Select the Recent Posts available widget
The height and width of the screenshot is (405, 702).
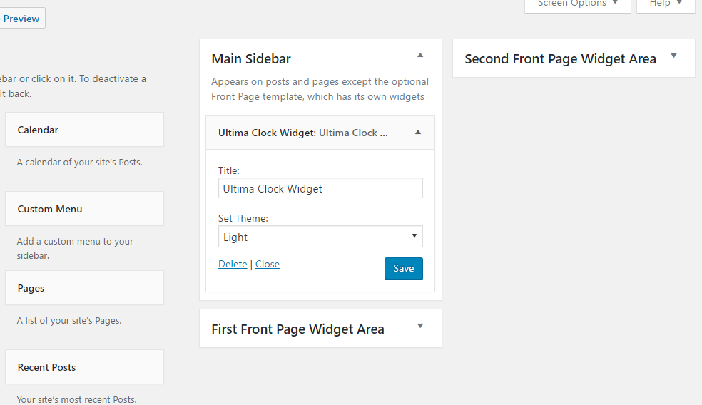coord(85,367)
